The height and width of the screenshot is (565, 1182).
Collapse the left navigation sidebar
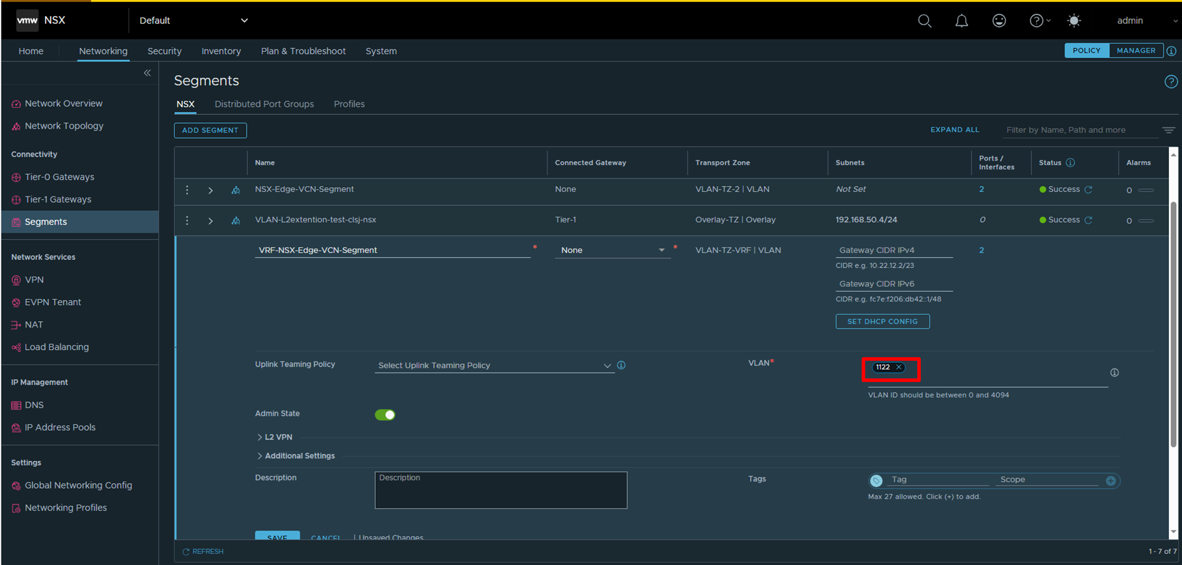[147, 73]
